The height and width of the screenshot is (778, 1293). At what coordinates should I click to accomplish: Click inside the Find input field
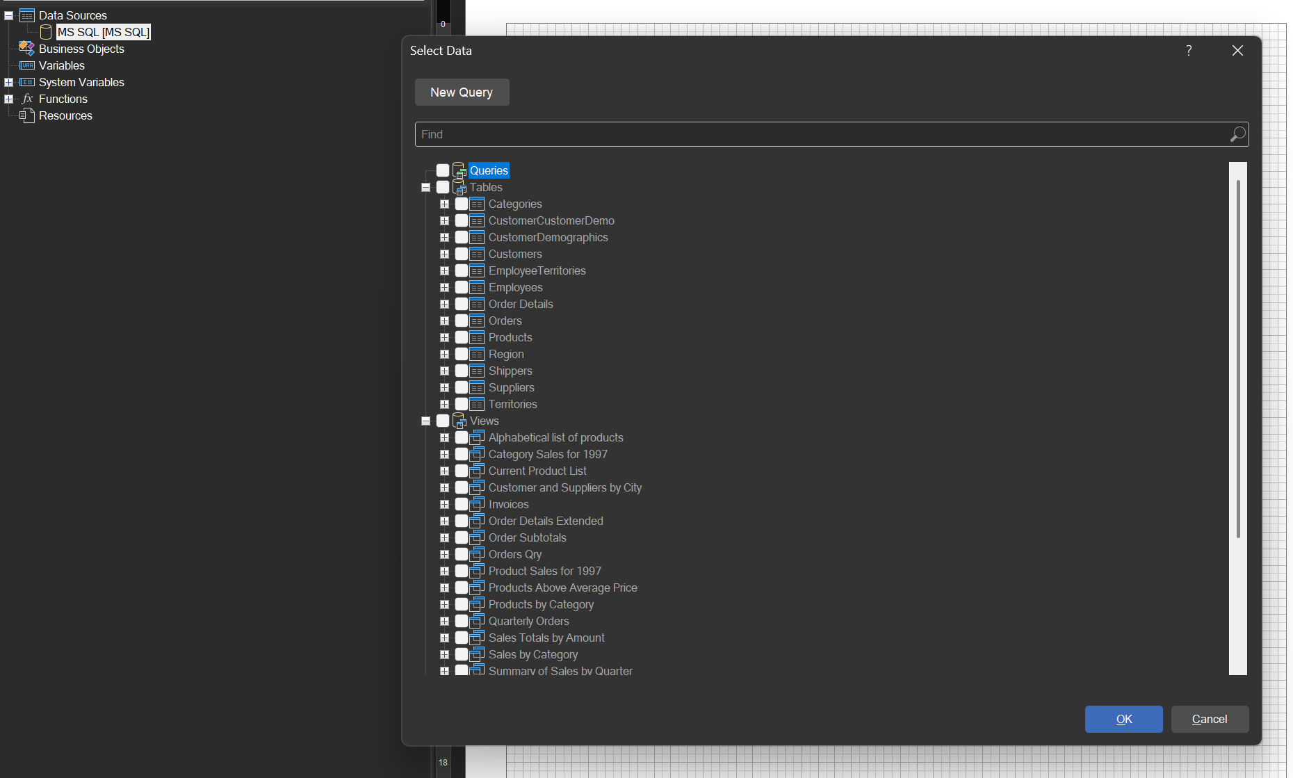tap(695, 133)
